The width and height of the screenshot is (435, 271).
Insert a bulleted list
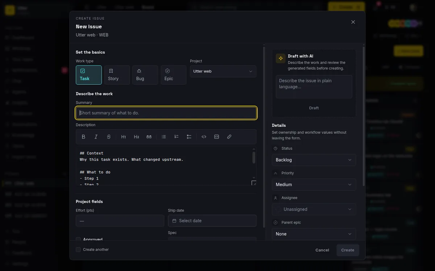[164, 137]
